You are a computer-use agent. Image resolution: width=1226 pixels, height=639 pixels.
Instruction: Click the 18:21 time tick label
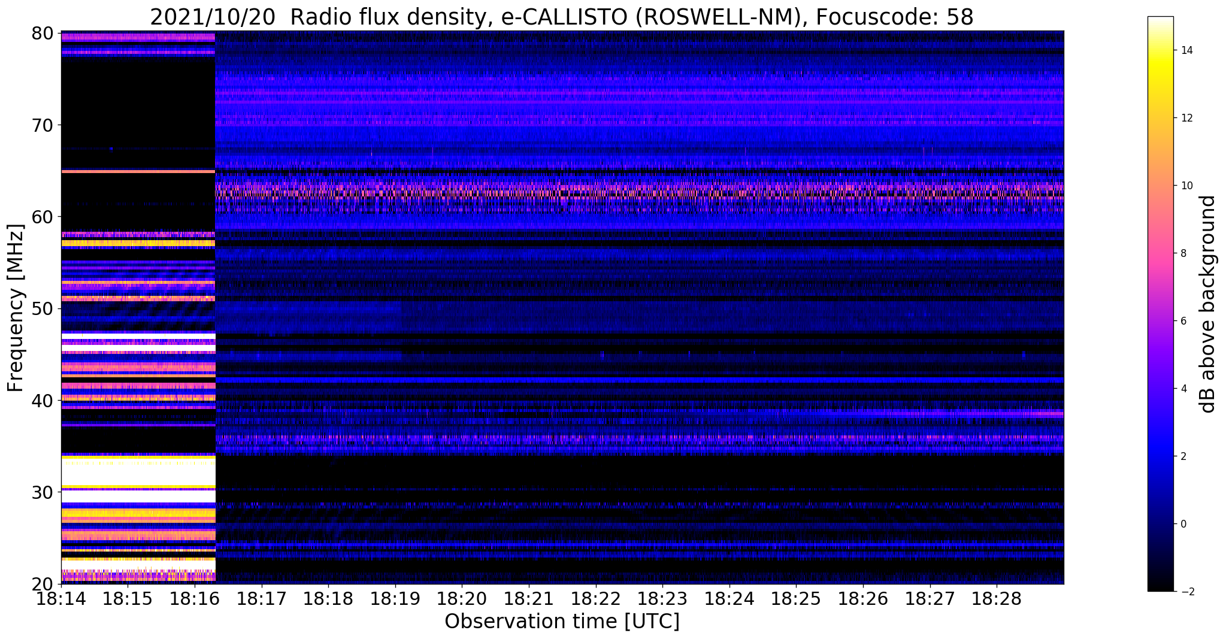click(529, 598)
